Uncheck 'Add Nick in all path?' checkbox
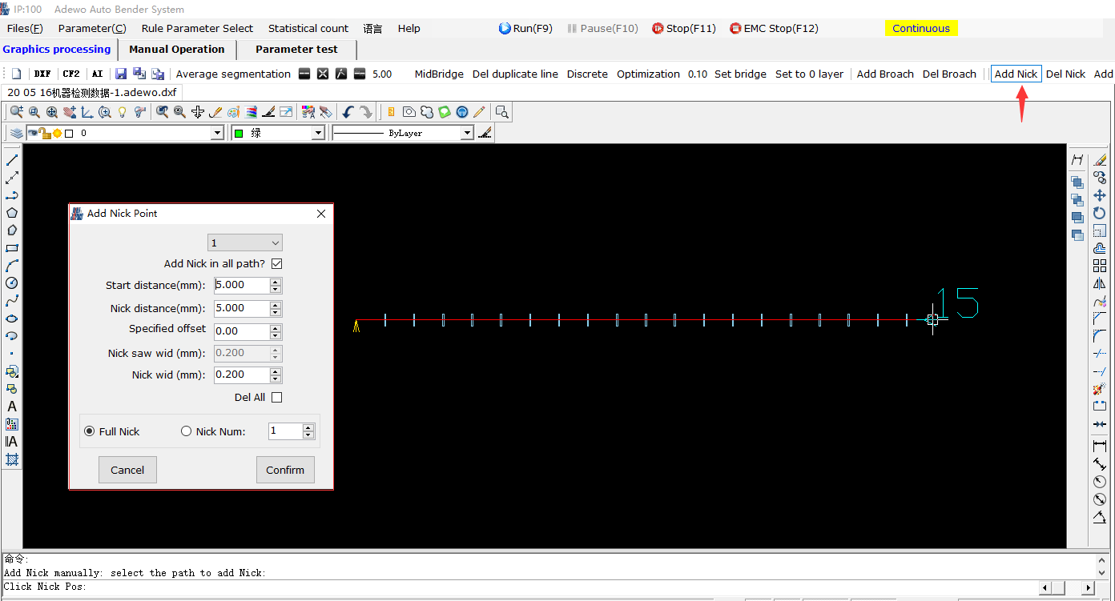 click(x=277, y=263)
